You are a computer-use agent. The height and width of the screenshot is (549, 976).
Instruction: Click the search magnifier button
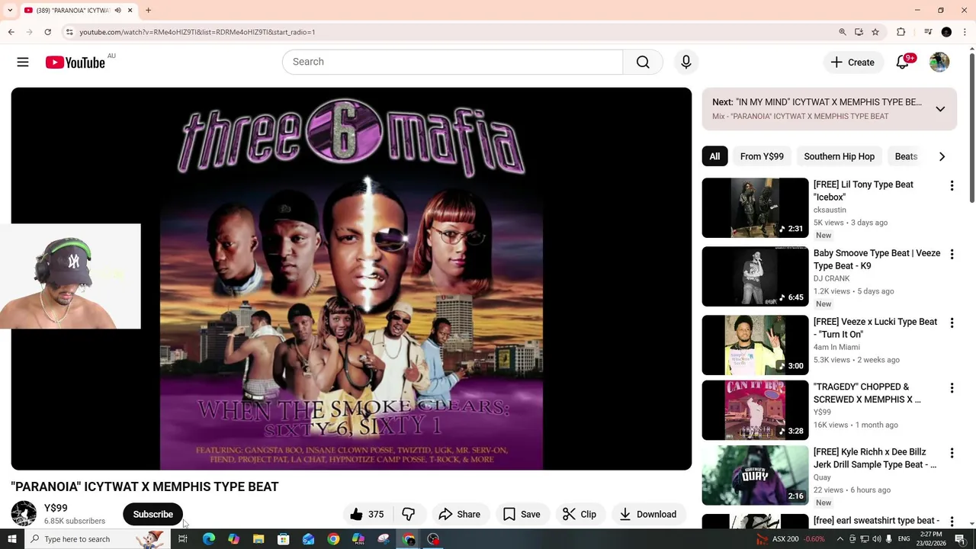(643, 62)
